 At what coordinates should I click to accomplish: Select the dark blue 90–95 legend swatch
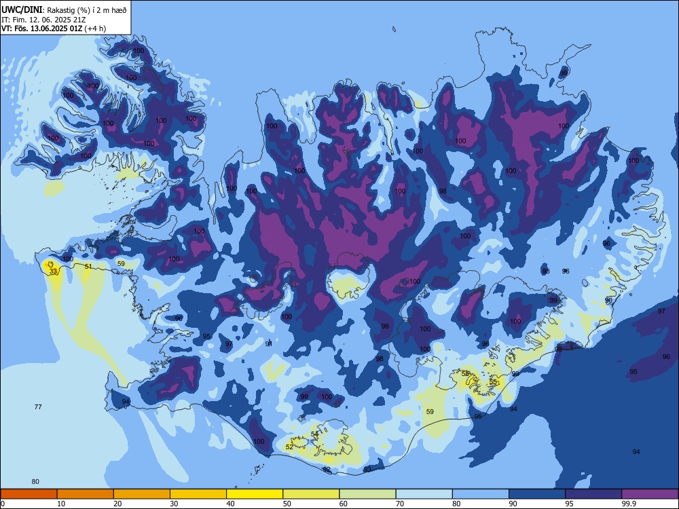click(537, 494)
